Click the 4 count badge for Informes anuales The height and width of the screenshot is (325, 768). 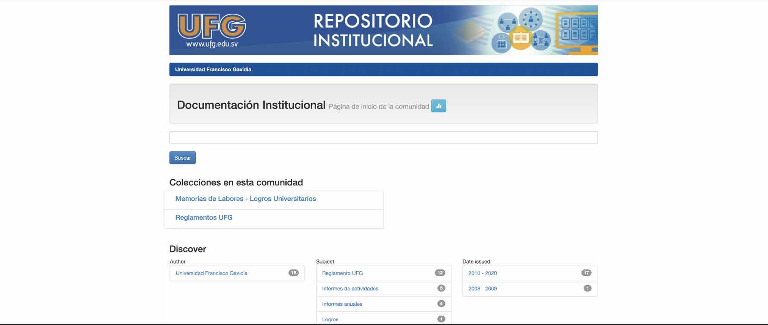(x=441, y=304)
